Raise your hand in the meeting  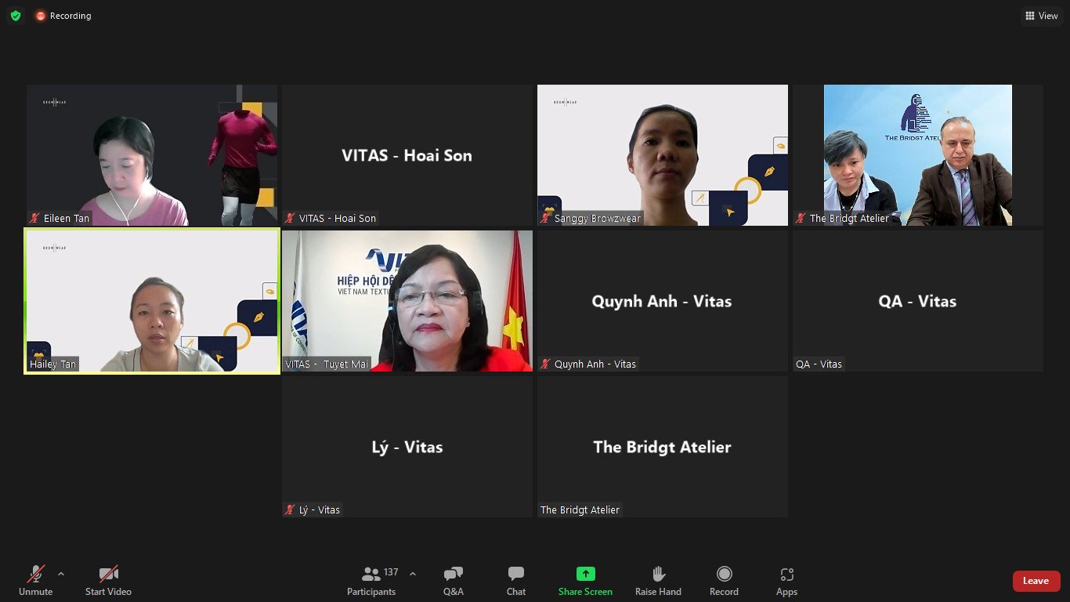tap(658, 581)
